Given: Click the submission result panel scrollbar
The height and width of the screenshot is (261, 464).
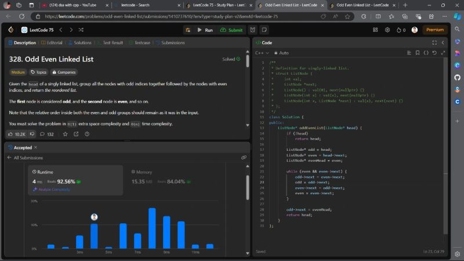Looking at the screenshot, I should click(248, 188).
